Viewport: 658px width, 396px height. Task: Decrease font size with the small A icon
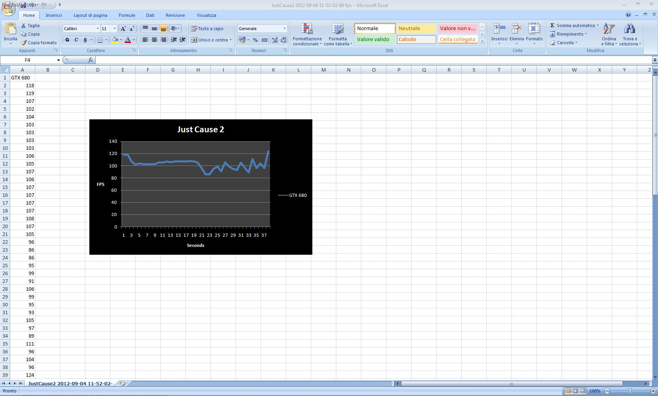coord(132,29)
